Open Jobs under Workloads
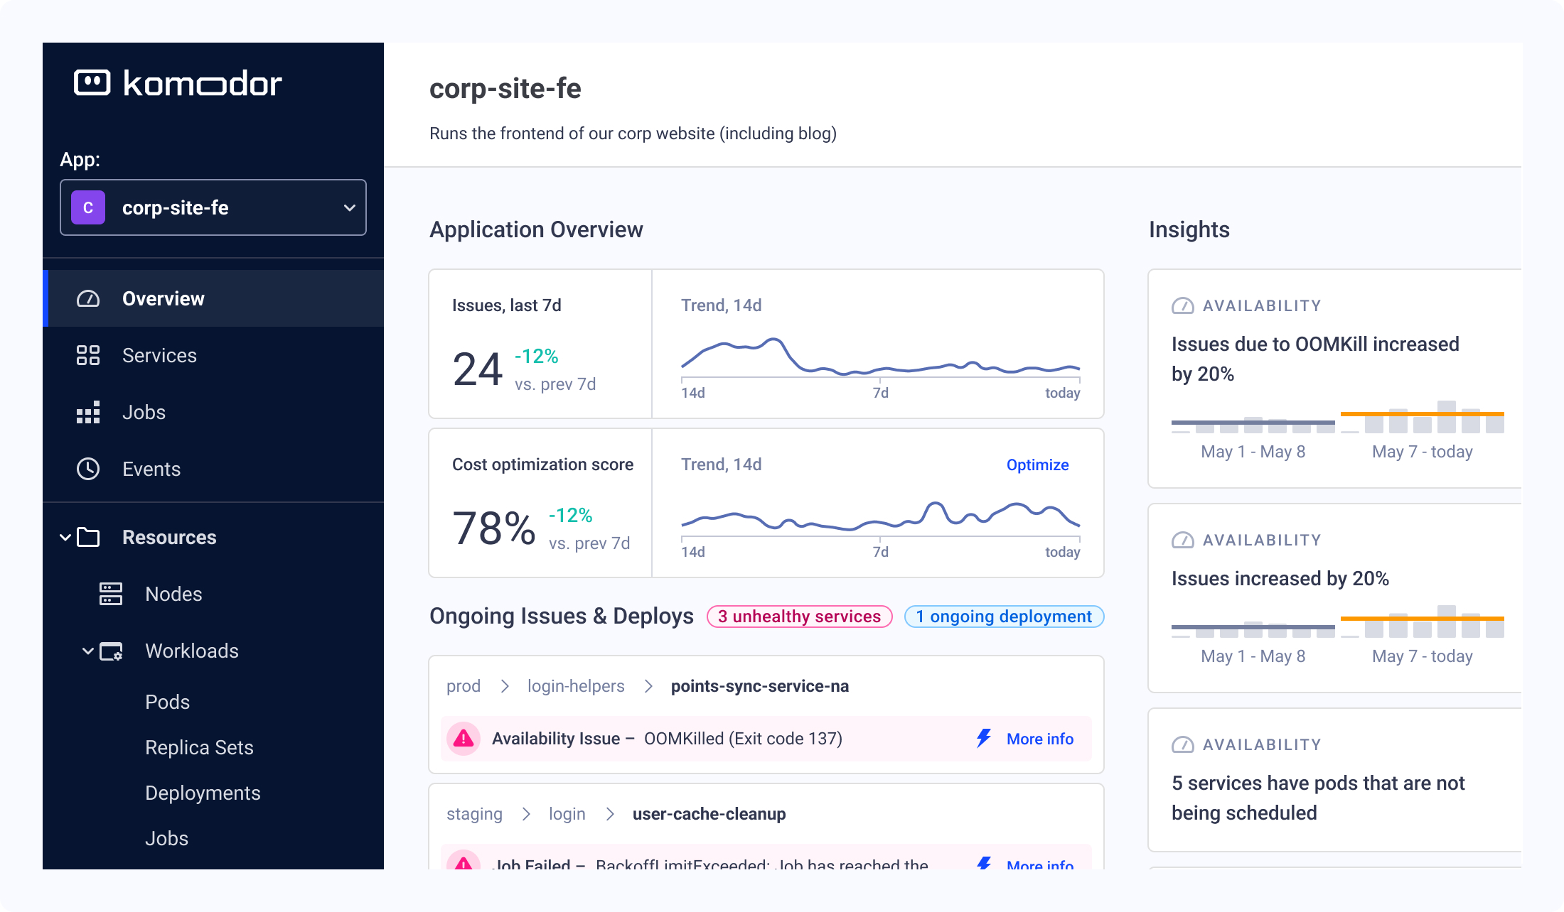The width and height of the screenshot is (1564, 912). click(x=167, y=838)
